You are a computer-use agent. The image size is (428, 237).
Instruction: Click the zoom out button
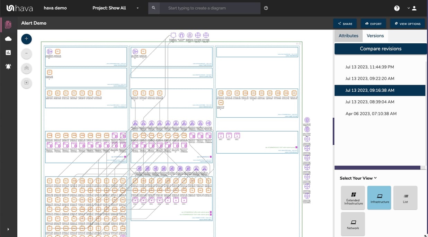click(26, 54)
